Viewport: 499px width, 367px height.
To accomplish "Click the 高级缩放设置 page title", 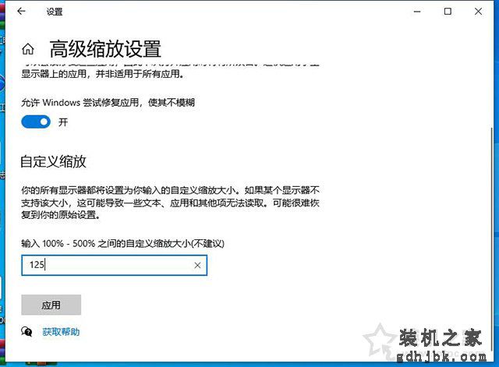I will 105,48.
